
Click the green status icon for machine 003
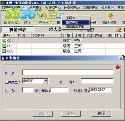point(4,51)
